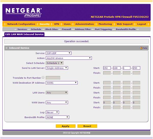Image resolution: width=153 pixels, height=139 pixels.
Task: Click LAN server start first octet 192
Action: coord(107,68)
